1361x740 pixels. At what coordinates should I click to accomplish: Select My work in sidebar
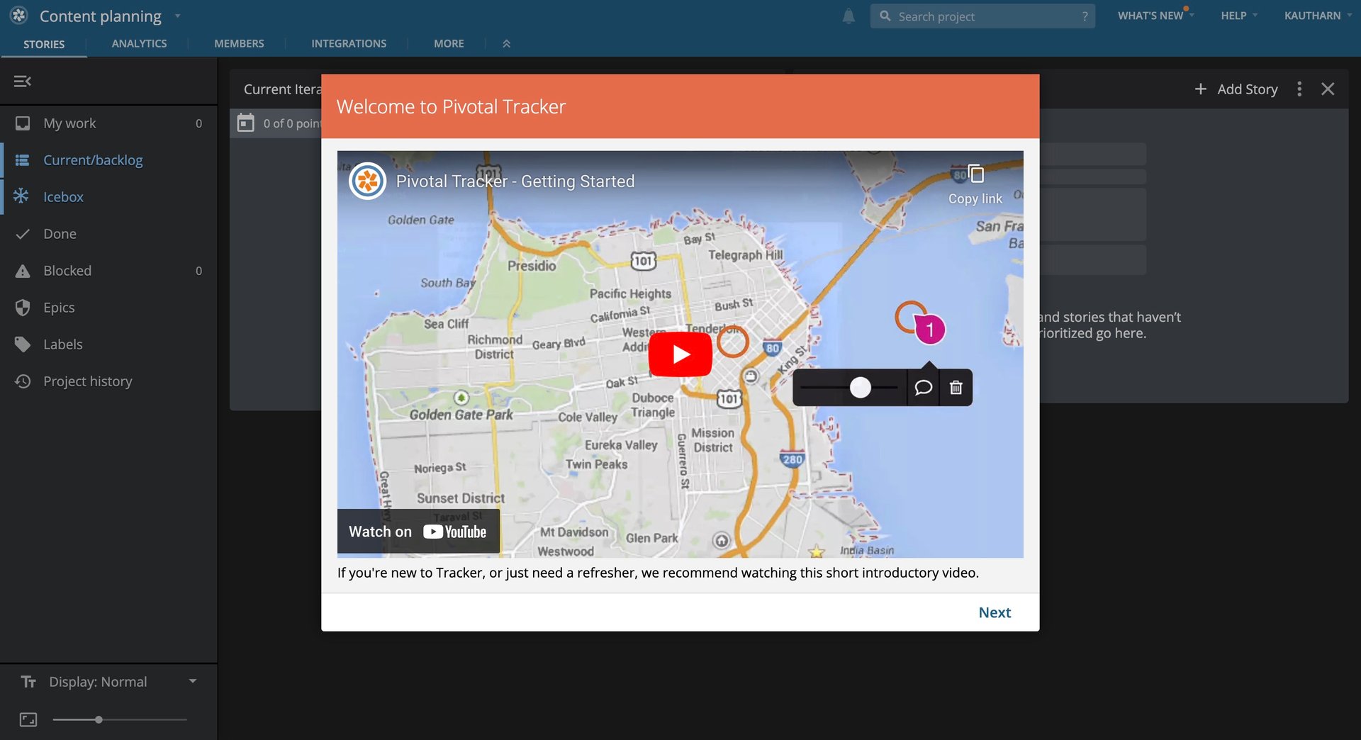click(108, 123)
